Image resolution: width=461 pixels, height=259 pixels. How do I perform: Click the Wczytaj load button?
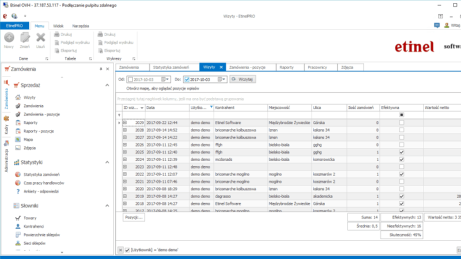(243, 79)
